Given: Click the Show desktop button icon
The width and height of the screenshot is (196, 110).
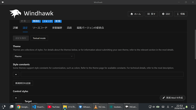Looking at the screenshot, I should click(193, 107).
